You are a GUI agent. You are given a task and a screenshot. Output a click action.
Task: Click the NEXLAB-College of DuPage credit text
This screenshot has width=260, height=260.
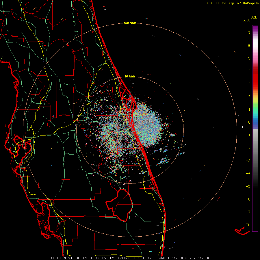click(232, 3)
